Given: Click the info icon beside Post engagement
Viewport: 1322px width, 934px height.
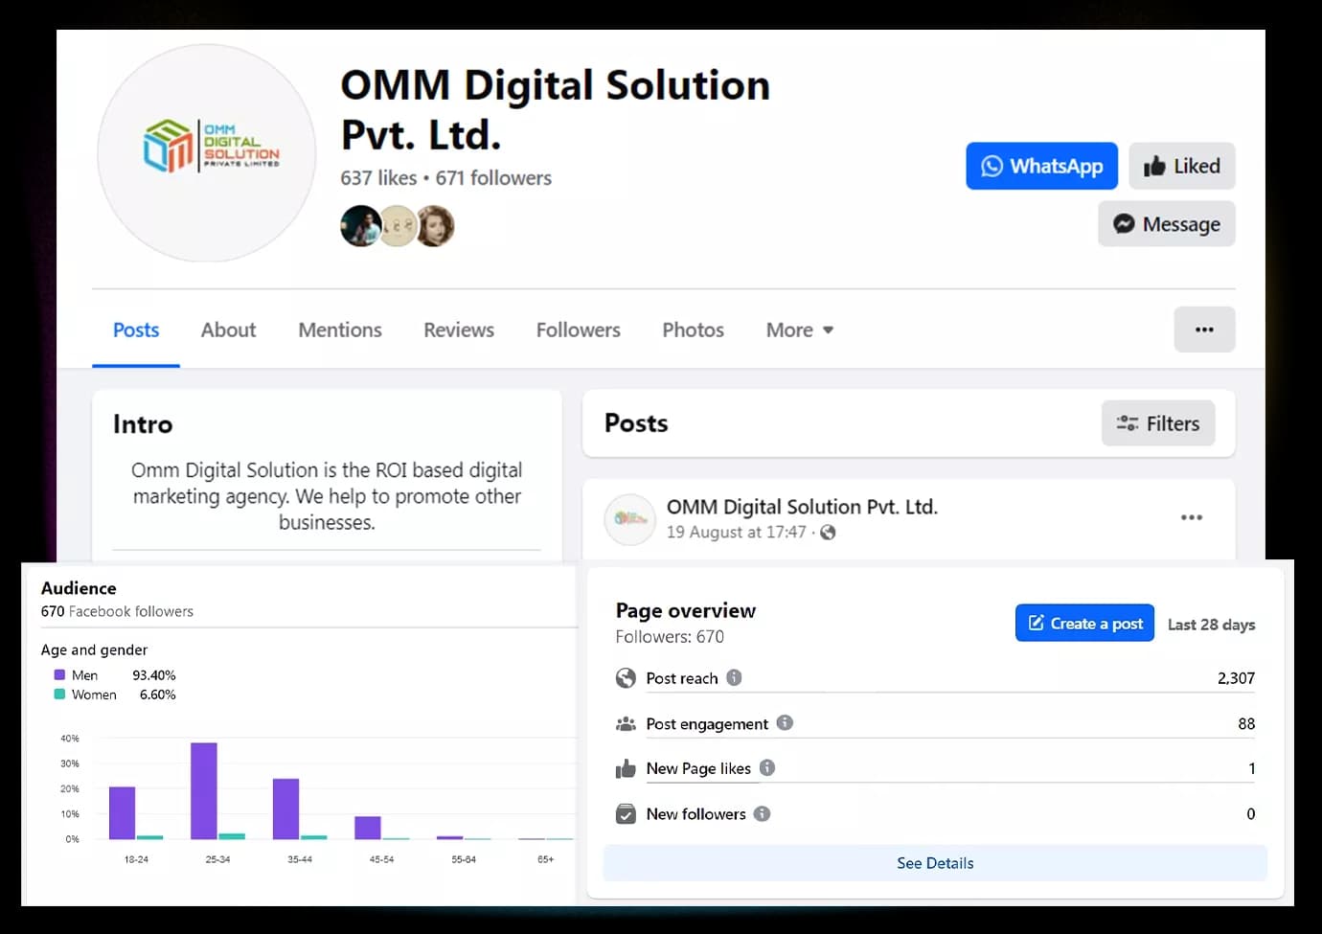Looking at the screenshot, I should (x=785, y=723).
